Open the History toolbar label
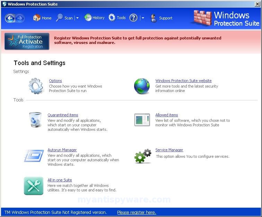Image resolution: width=262 pixels, height=217 pixels. [x=98, y=18]
